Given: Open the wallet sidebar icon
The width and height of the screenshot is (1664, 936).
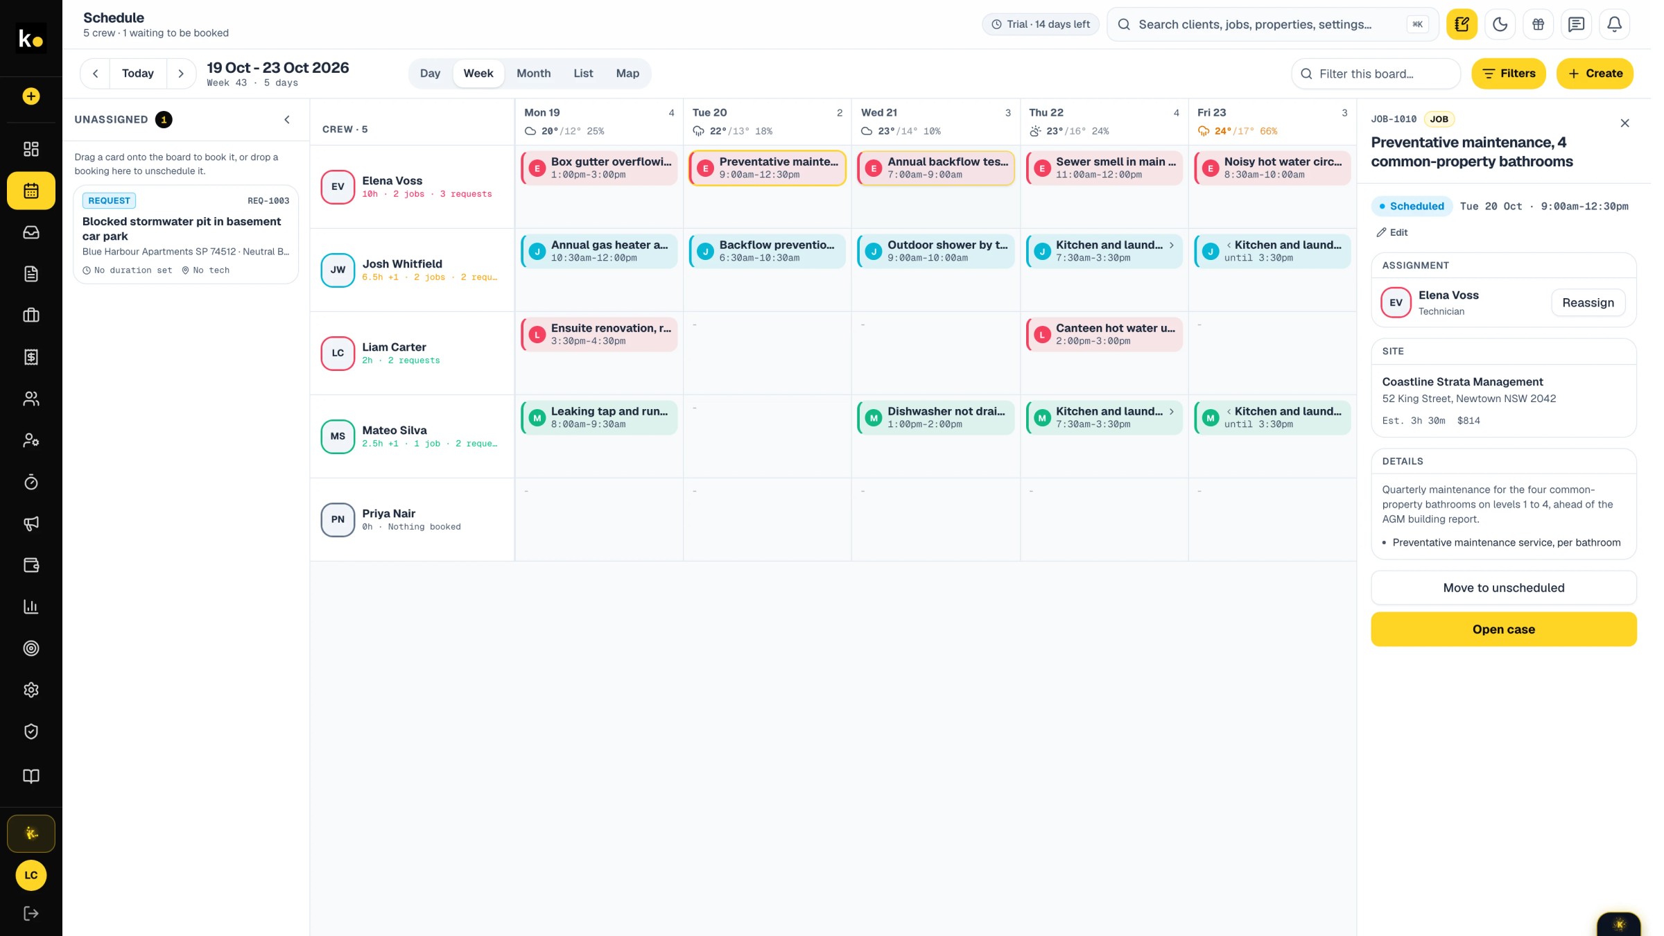Looking at the screenshot, I should 31,565.
